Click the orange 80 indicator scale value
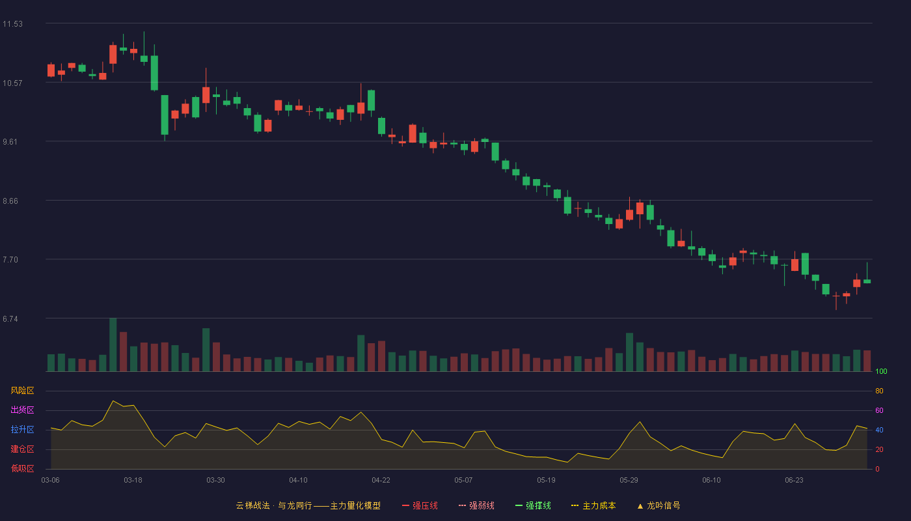Image resolution: width=911 pixels, height=521 pixels. tap(879, 391)
